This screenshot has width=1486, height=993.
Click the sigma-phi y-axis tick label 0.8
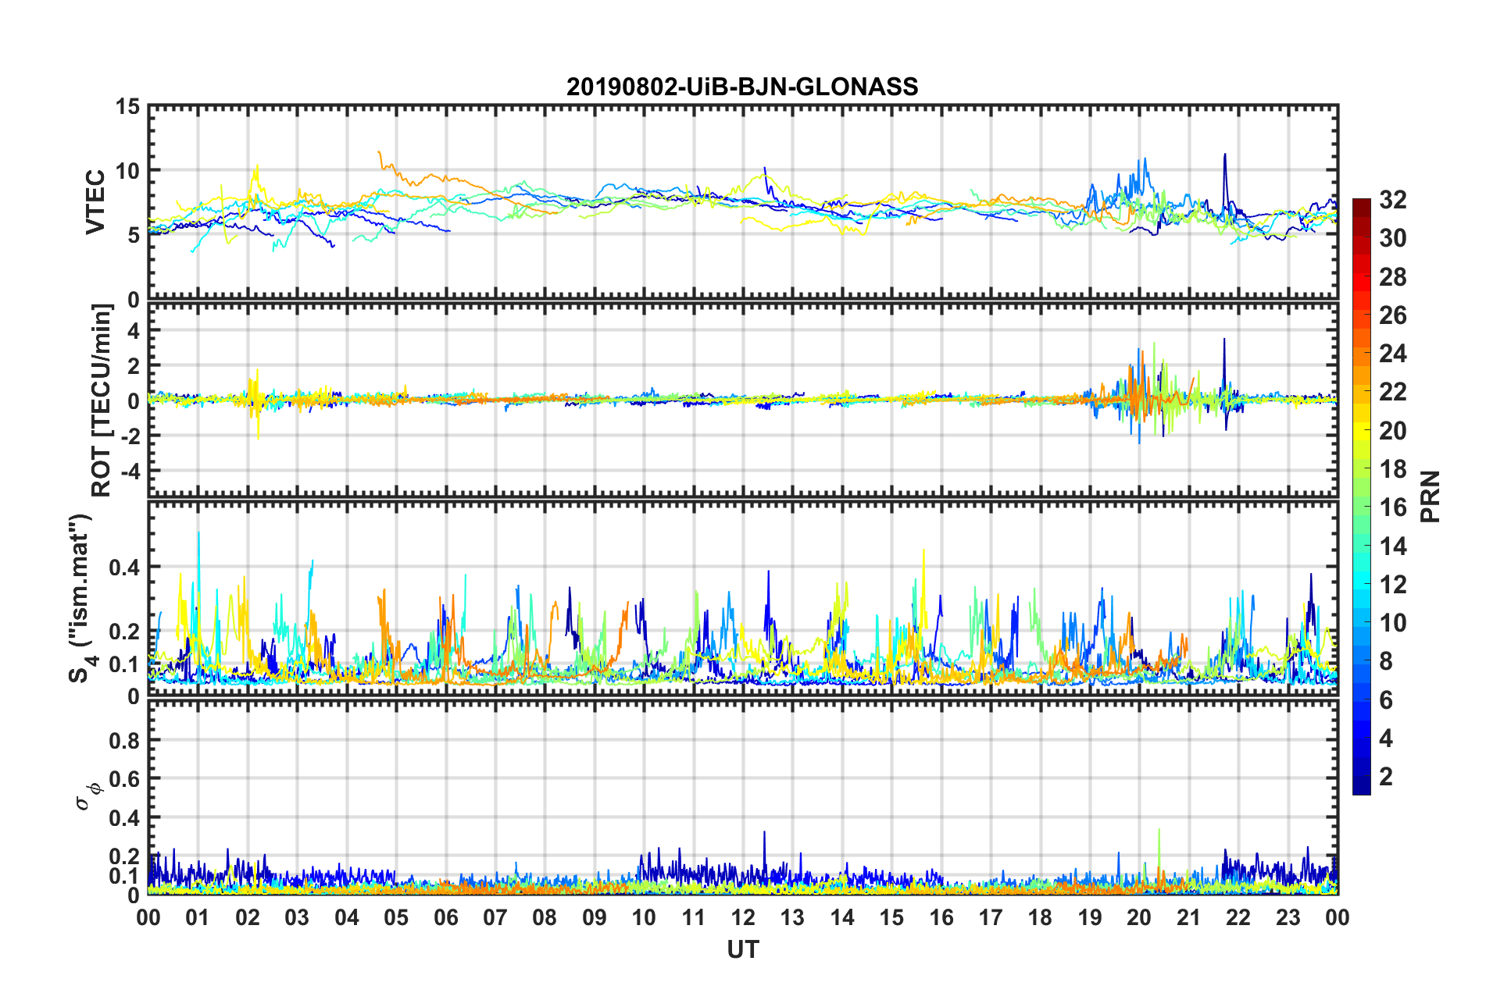124,740
